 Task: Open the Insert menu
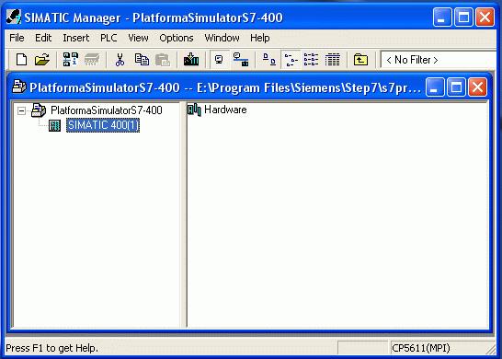(x=76, y=38)
